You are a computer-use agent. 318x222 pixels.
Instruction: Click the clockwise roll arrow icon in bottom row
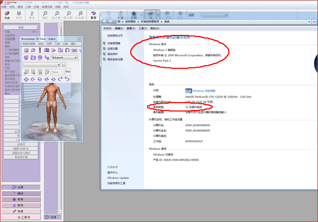click(60, 79)
